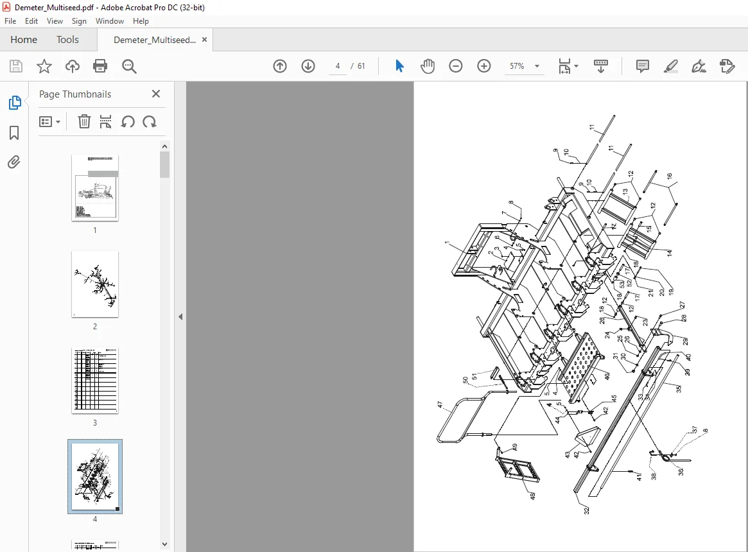Select page 1 thumbnail

coord(95,187)
